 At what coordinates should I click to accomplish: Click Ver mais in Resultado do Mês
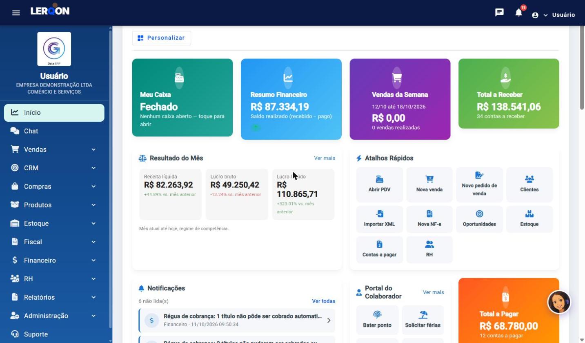(325, 158)
